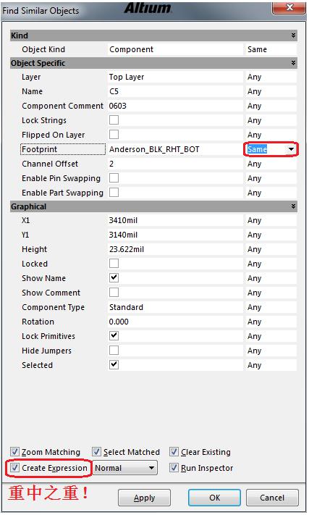The height and width of the screenshot is (515, 309).
Task: Collapse the Graphical section chevron
Action: tap(293, 206)
